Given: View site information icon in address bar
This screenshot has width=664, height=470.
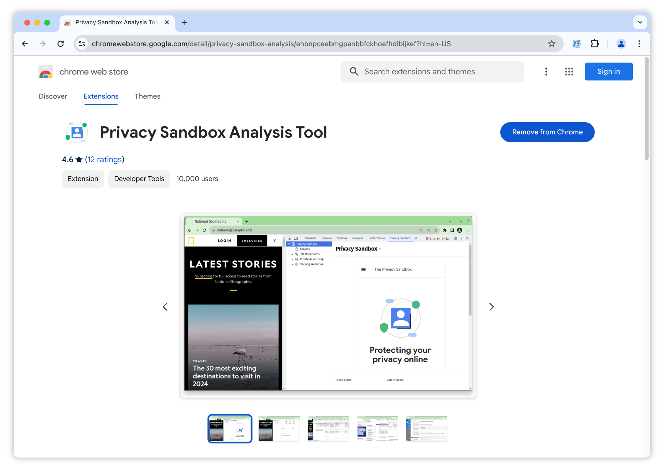Looking at the screenshot, I should click(x=82, y=44).
